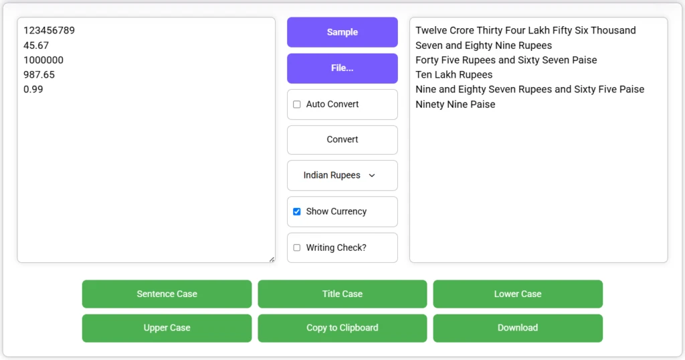This screenshot has width=685, height=360.
Task: Click Copy to Clipboard
Action: pos(342,328)
